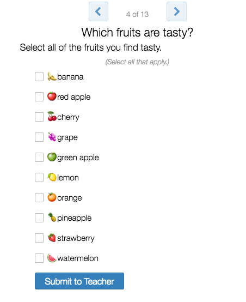Click the lemon emoji icon

[x=52, y=177]
